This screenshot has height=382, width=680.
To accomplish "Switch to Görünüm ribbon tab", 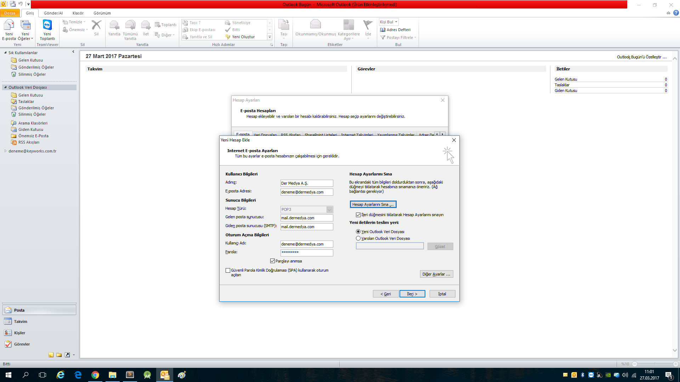I will [x=102, y=13].
